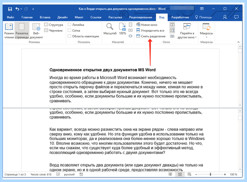Click Число слов: 618 in status bar
This screenshot has width=247, height=182.
(41, 175)
